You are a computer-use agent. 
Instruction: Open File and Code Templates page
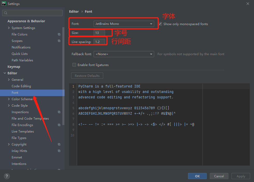[30, 119]
